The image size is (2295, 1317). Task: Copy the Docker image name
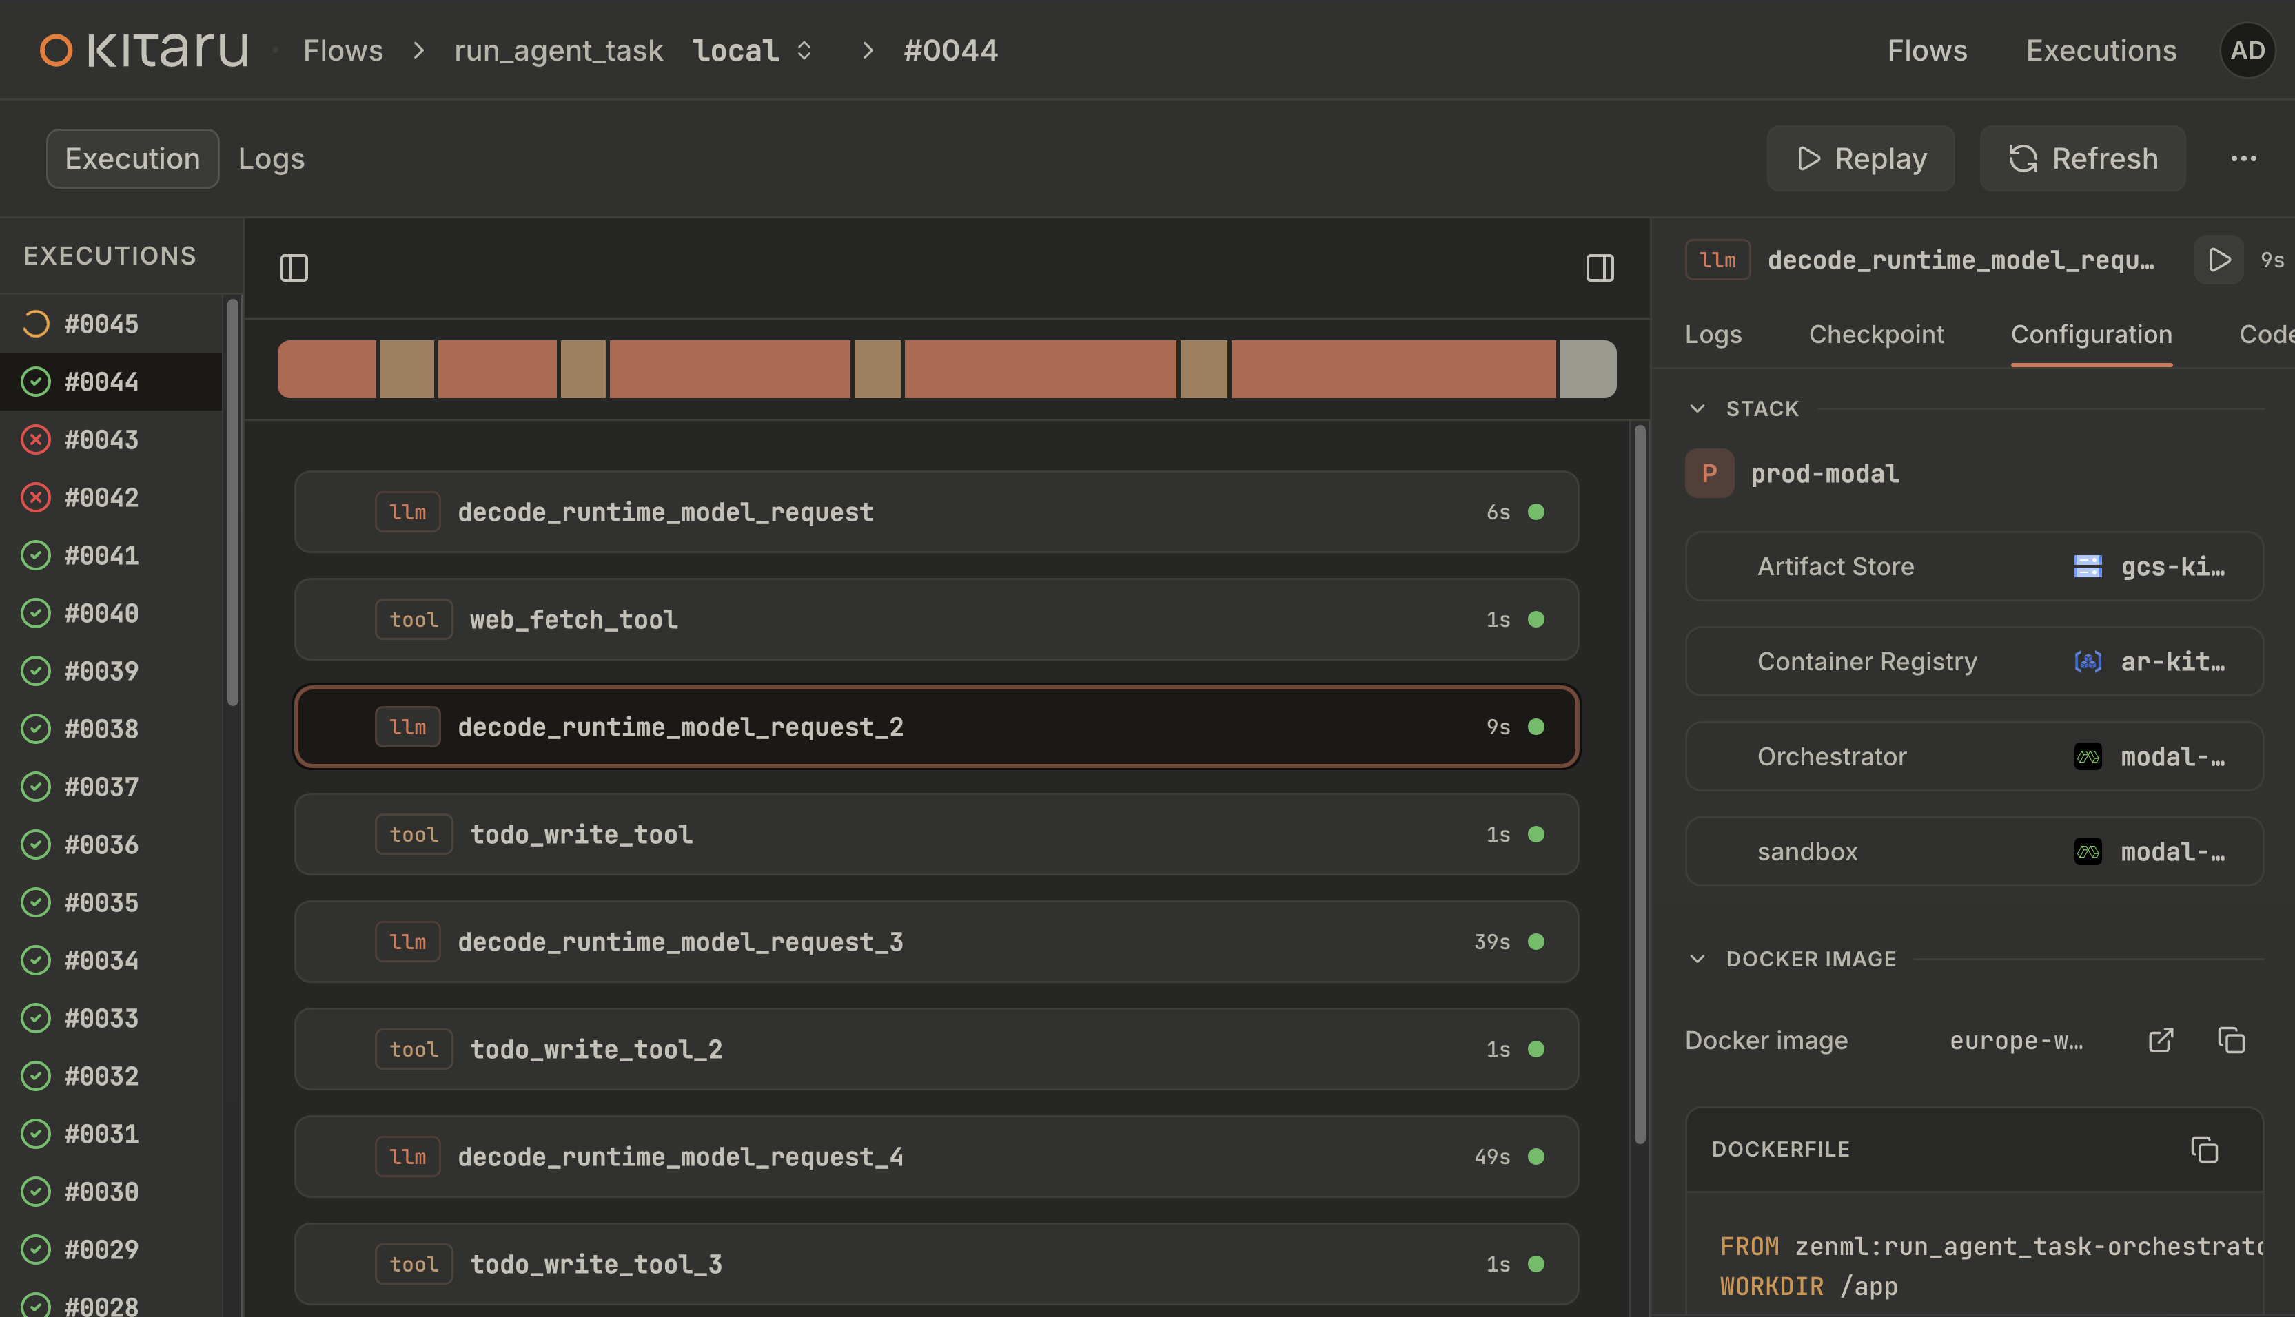pyautogui.click(x=2231, y=1040)
